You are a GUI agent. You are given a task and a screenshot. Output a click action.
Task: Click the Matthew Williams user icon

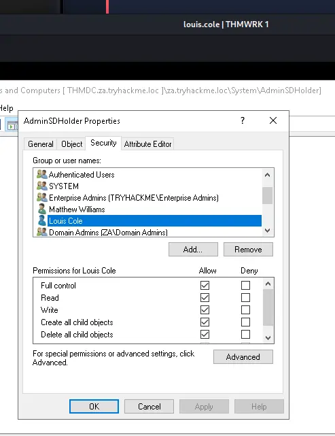(x=42, y=209)
